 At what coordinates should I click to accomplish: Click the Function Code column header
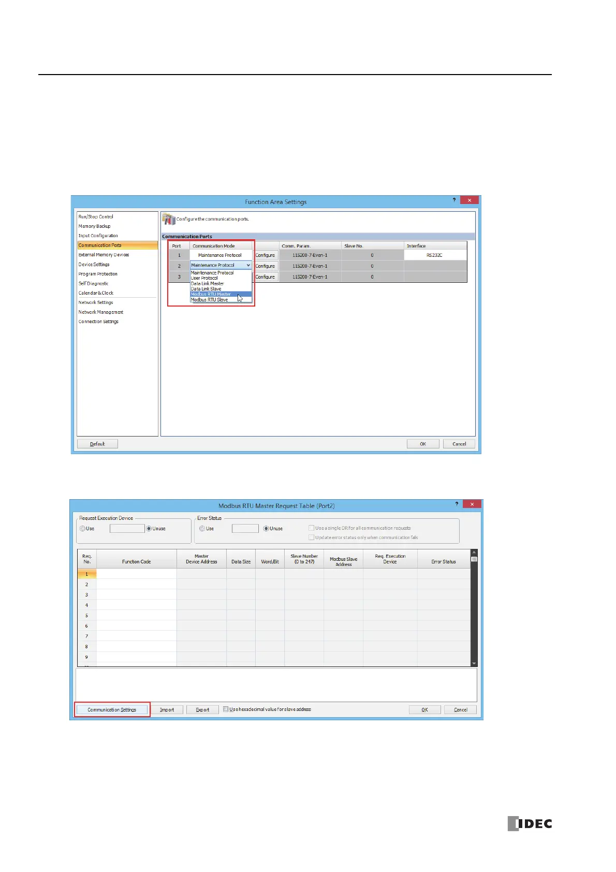click(137, 559)
